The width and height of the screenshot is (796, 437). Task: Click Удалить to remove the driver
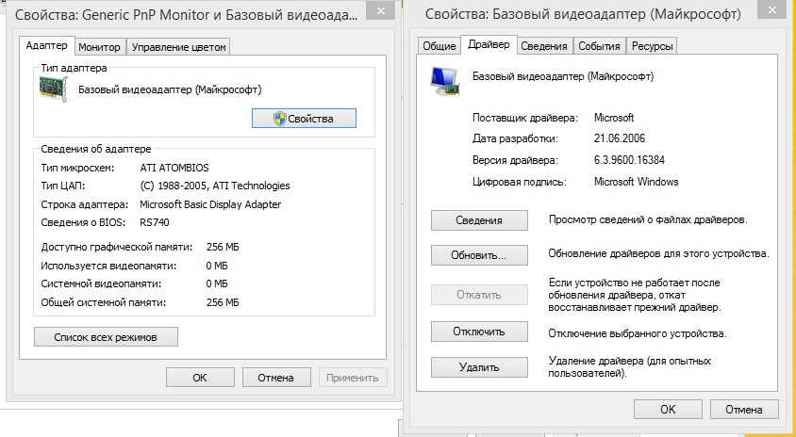tap(479, 367)
